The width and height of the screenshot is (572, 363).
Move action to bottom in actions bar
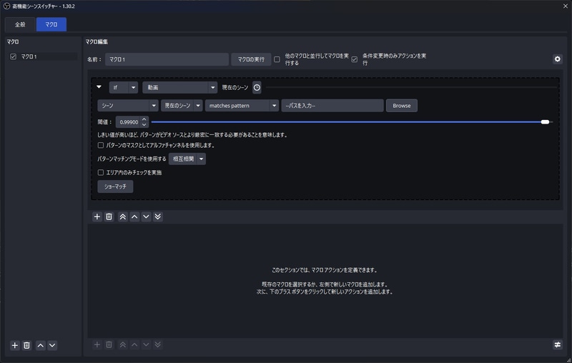(158, 344)
